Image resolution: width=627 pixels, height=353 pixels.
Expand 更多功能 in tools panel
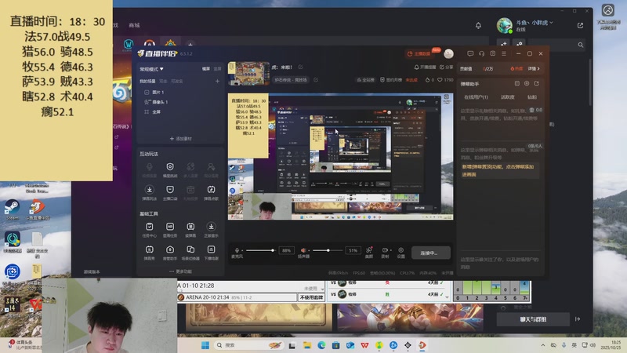point(181,271)
